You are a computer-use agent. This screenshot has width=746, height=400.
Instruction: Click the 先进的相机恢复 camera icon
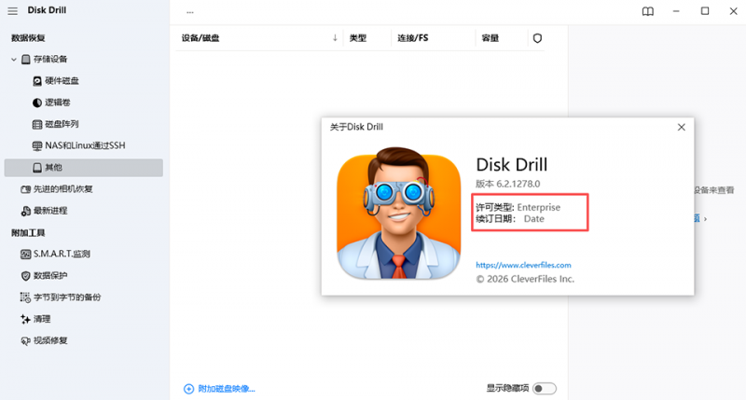point(26,189)
